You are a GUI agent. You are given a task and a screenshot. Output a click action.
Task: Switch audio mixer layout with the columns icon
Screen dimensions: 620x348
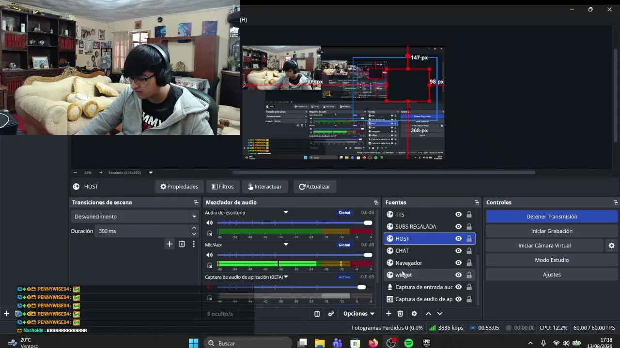click(x=317, y=314)
